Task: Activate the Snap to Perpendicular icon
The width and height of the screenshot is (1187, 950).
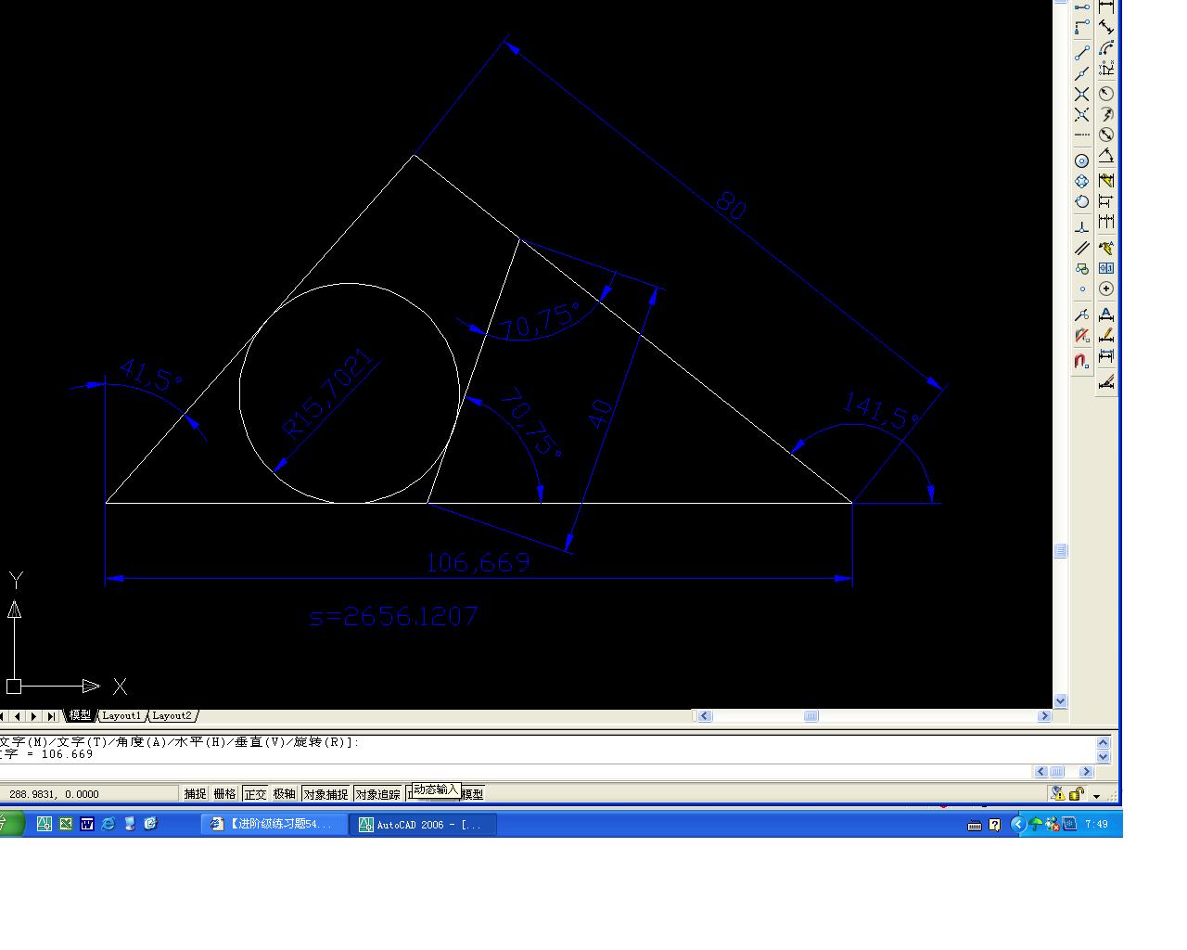Action: coord(1082,226)
